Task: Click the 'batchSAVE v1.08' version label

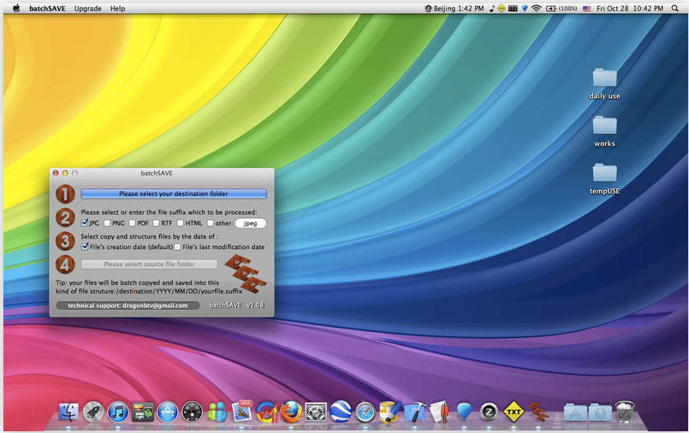Action: pos(236,305)
